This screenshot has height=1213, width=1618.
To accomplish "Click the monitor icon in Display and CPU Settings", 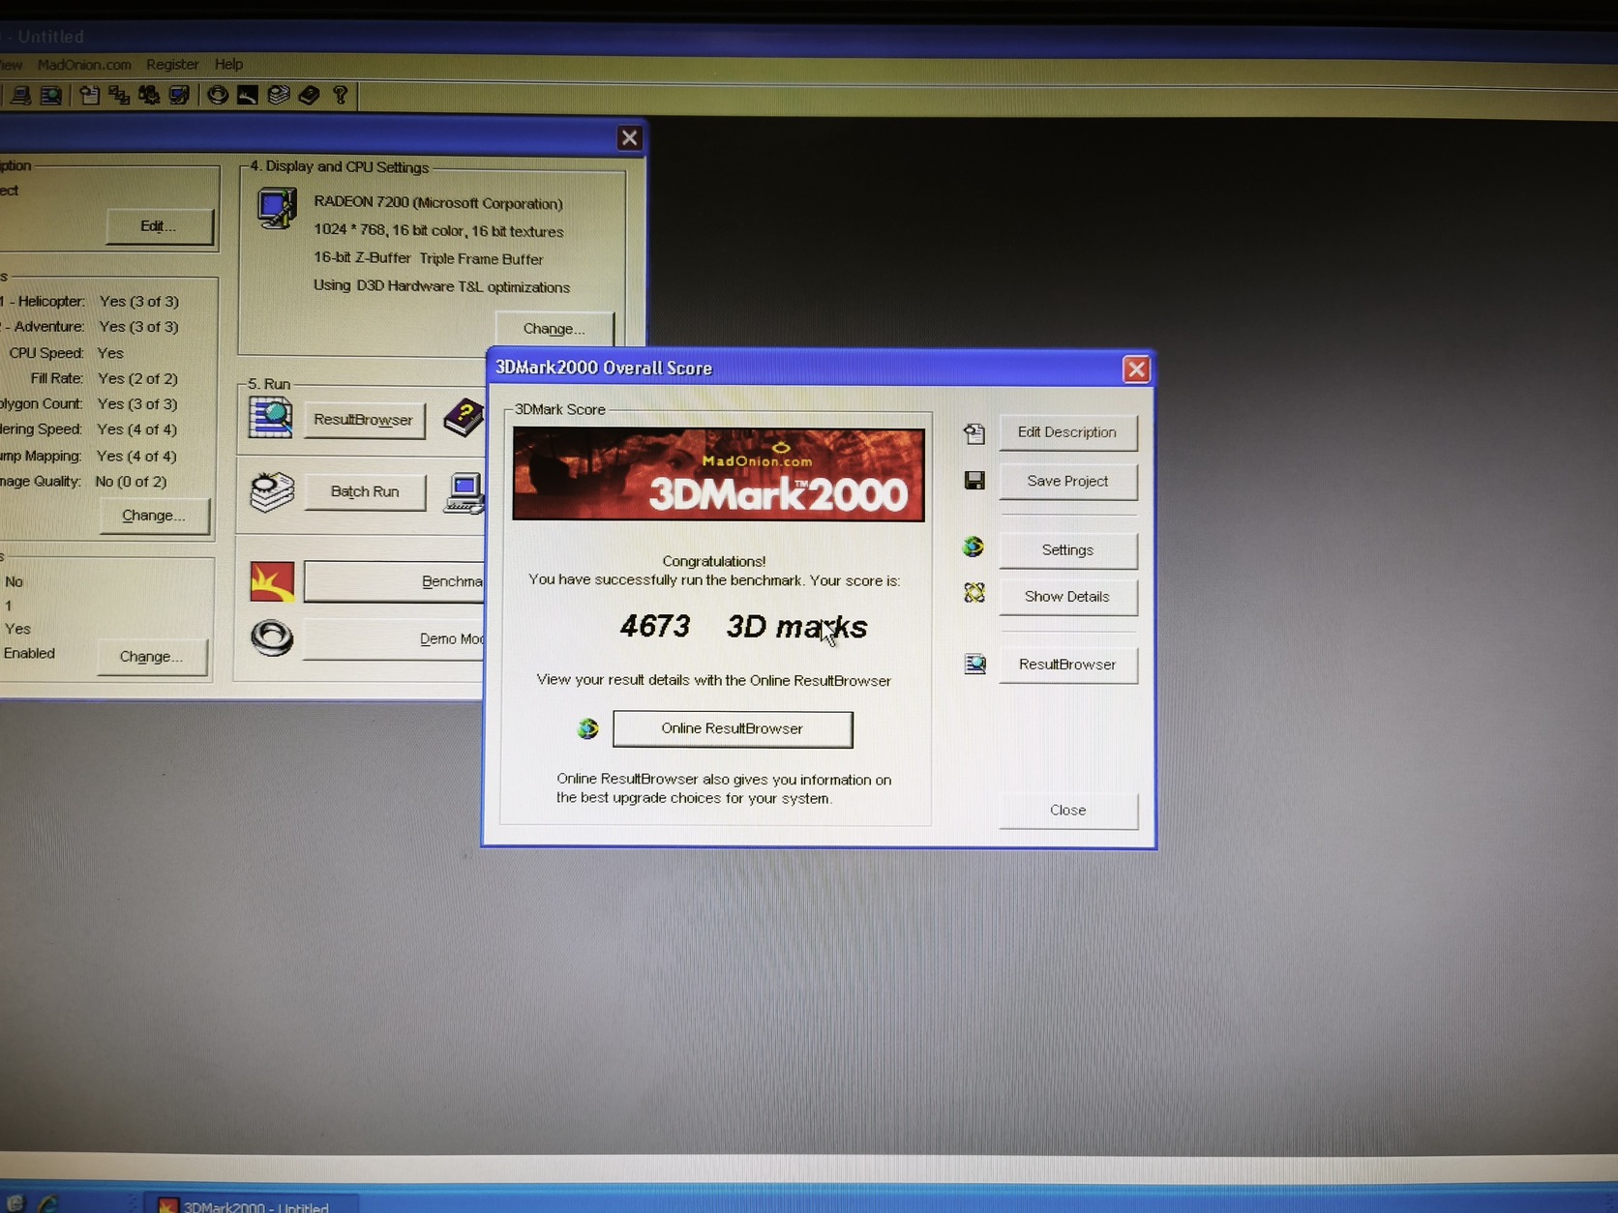I will click(x=277, y=208).
